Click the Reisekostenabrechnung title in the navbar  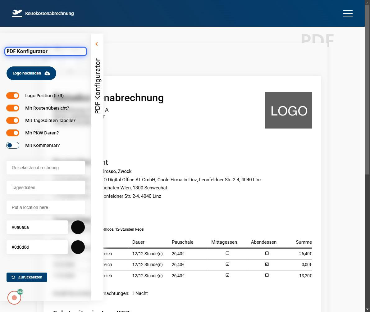50,13
